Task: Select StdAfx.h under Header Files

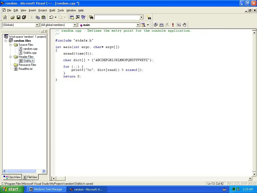Action: coord(28,61)
